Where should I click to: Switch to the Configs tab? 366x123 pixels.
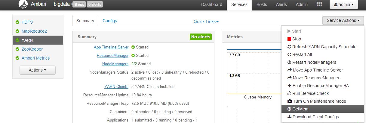pyautogui.click(x=110, y=21)
